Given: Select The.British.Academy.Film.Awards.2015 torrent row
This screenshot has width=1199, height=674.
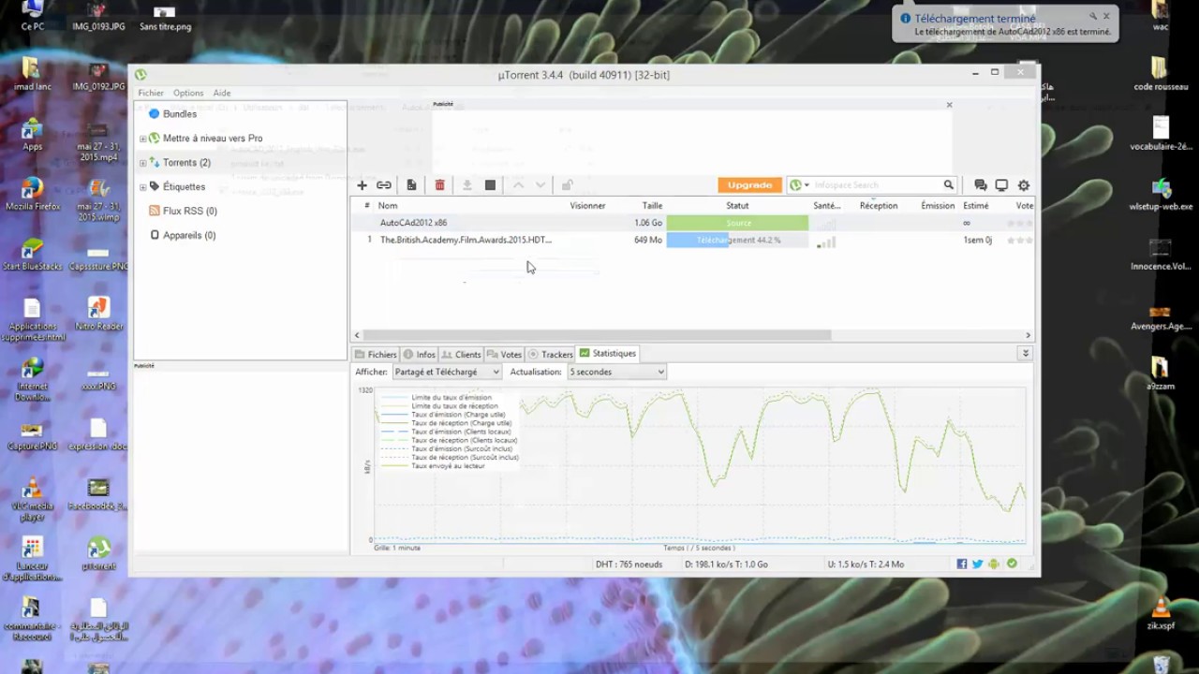Looking at the screenshot, I should click(693, 240).
